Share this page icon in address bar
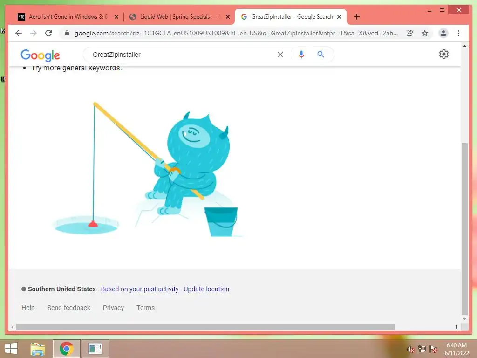The width and height of the screenshot is (477, 358). pyautogui.click(x=410, y=33)
